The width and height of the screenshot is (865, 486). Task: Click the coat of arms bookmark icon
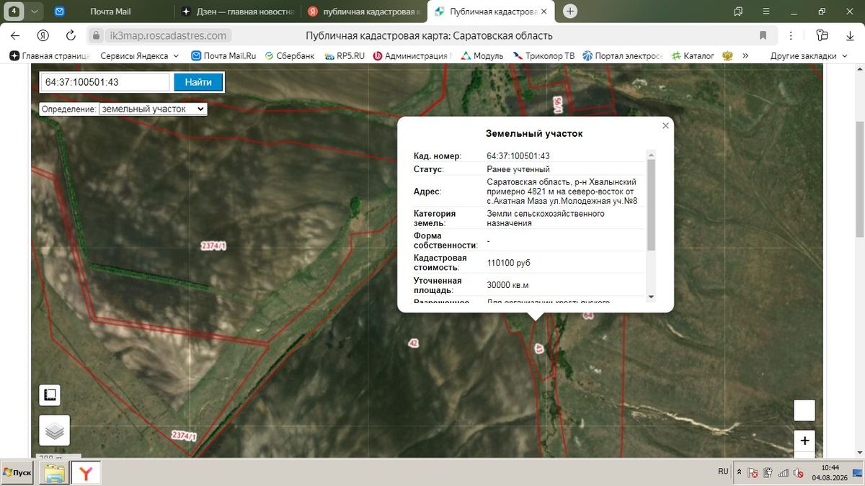pos(727,55)
